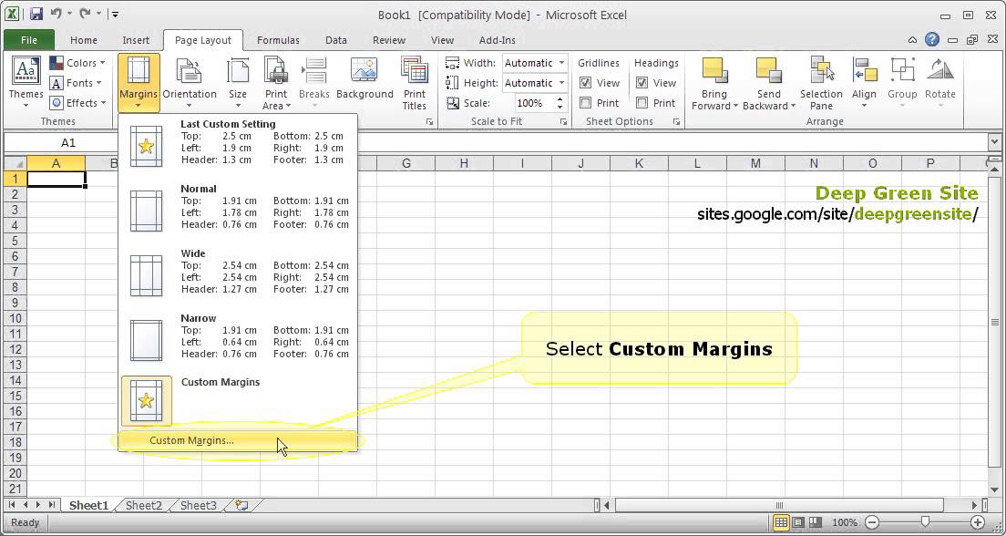
Task: Click the horizontal scrollbar thumb
Action: 779,505
